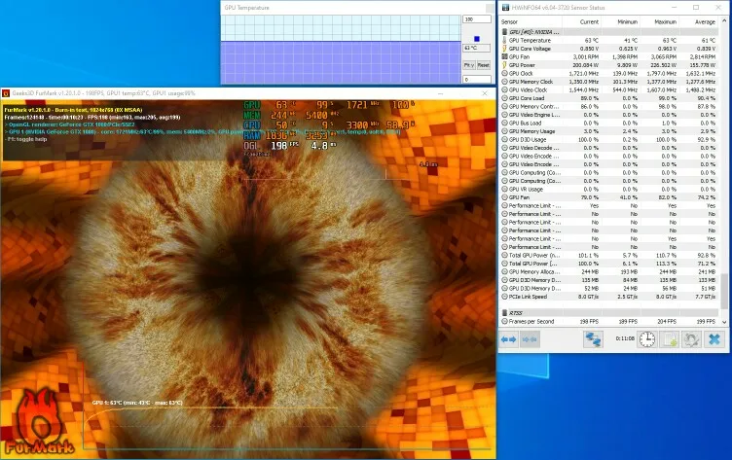This screenshot has height=460, width=732.
Task: Click the 200.084 W current GPU Power value
Action: [x=584, y=65]
